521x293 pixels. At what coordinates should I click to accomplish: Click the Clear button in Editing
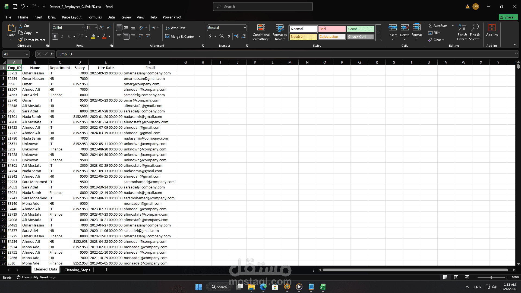pyautogui.click(x=436, y=40)
